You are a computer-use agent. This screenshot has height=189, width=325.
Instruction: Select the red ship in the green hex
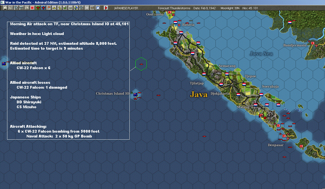click(x=141, y=64)
